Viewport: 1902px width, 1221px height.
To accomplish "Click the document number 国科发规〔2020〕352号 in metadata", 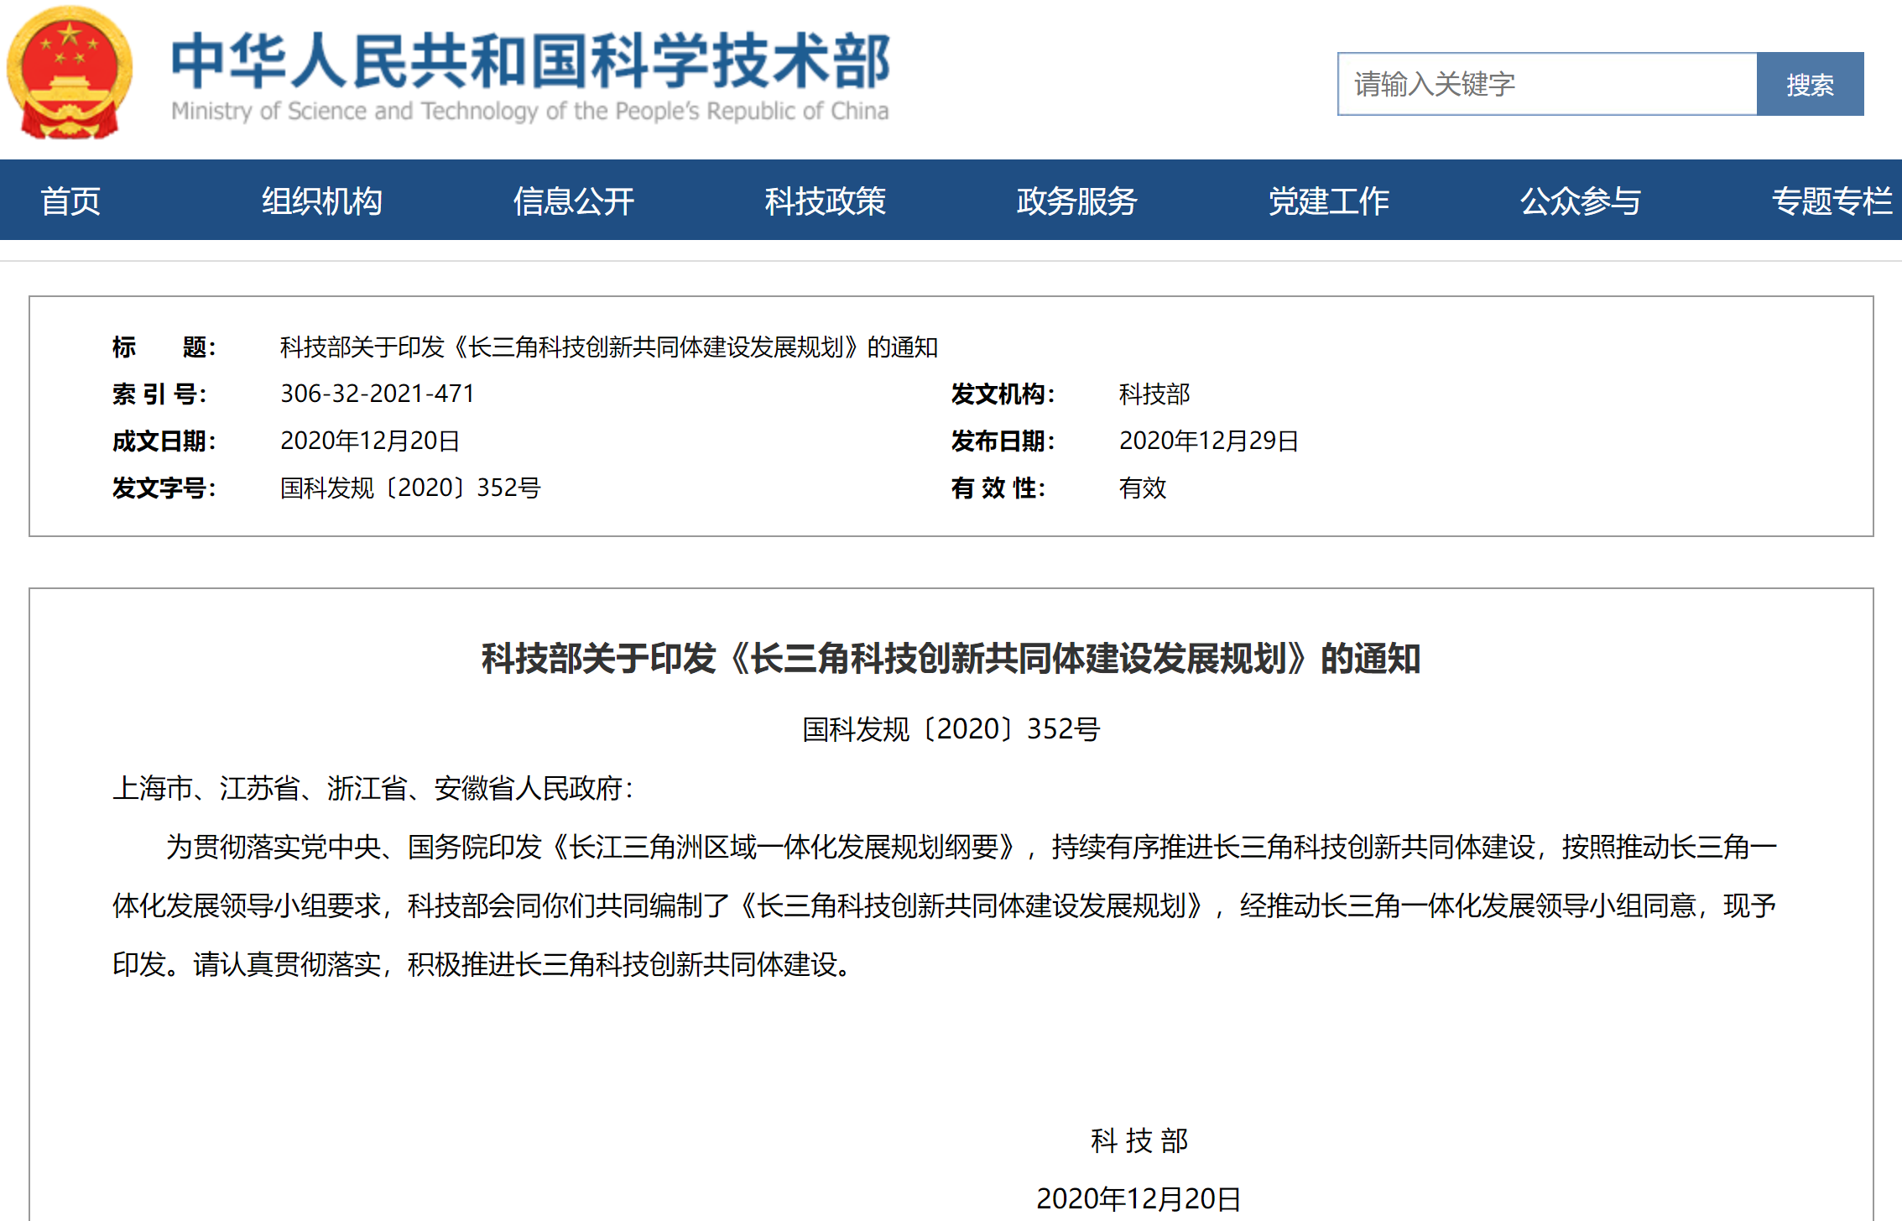I will click(410, 488).
